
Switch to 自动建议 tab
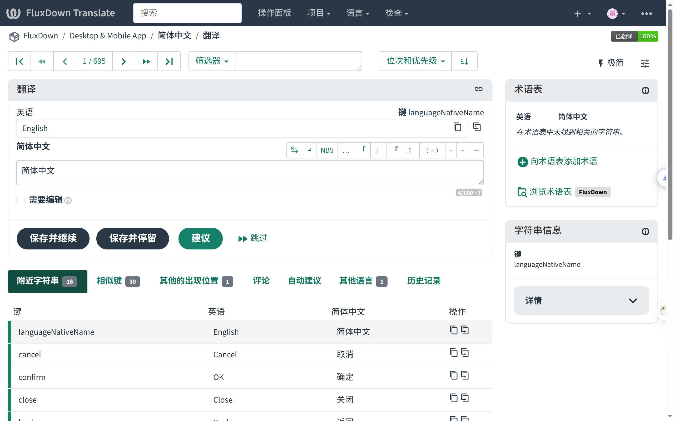pyautogui.click(x=304, y=281)
